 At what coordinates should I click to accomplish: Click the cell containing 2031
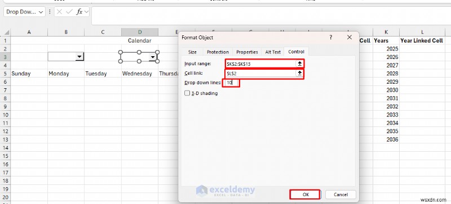(386, 98)
